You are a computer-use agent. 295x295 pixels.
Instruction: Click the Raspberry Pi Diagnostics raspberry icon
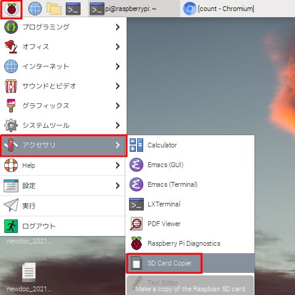136,243
